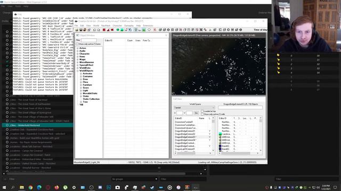This screenshot has width=341, height=191.
Task: Expand the Static subcategory node
Action: (81, 96)
